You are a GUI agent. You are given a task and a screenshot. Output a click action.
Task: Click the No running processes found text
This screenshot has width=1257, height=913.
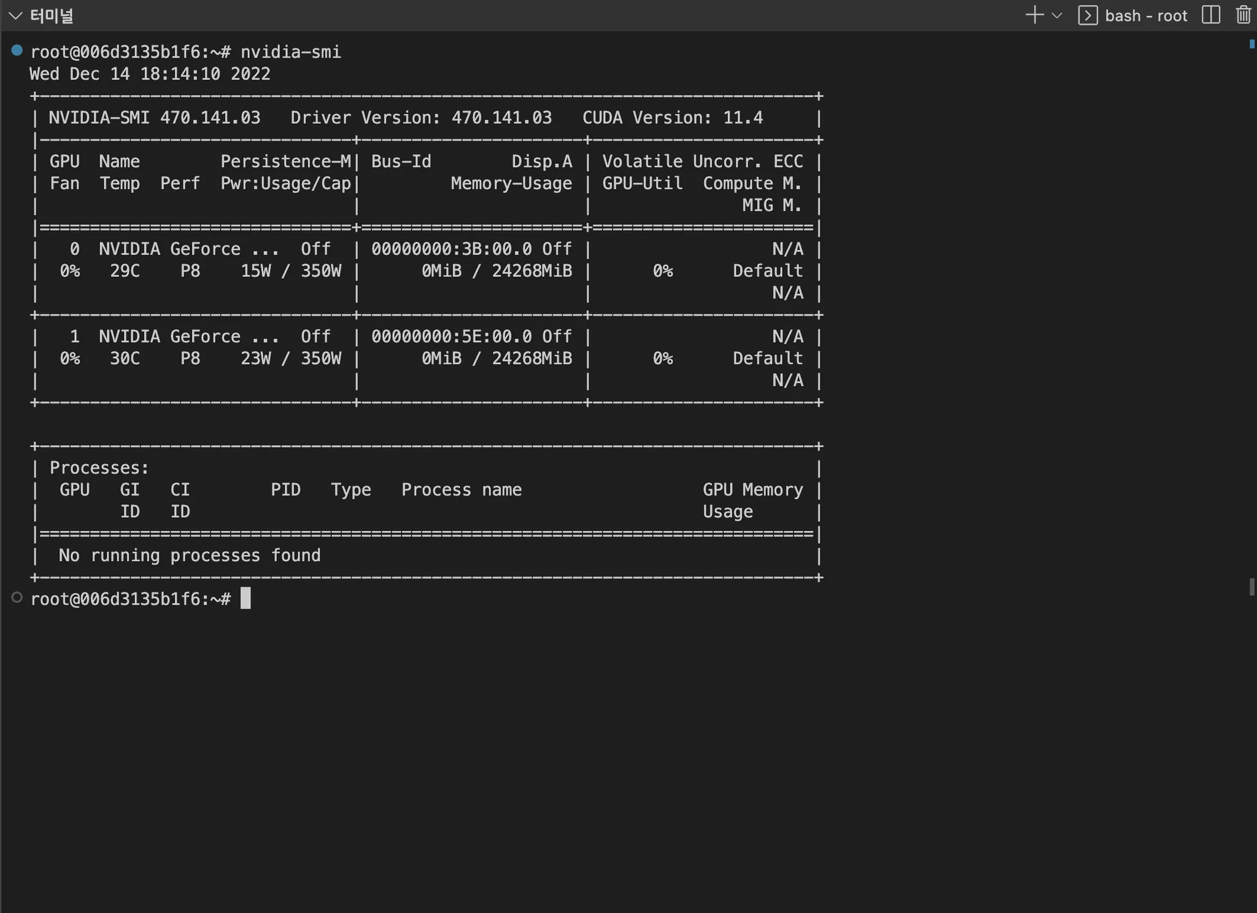pyautogui.click(x=190, y=556)
